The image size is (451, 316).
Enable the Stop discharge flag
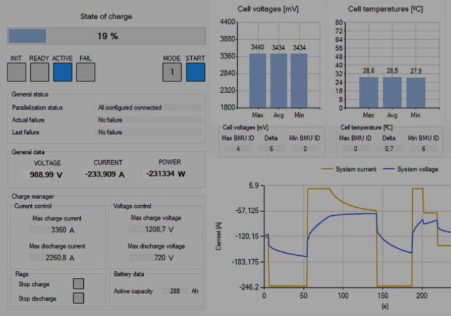pos(78,298)
